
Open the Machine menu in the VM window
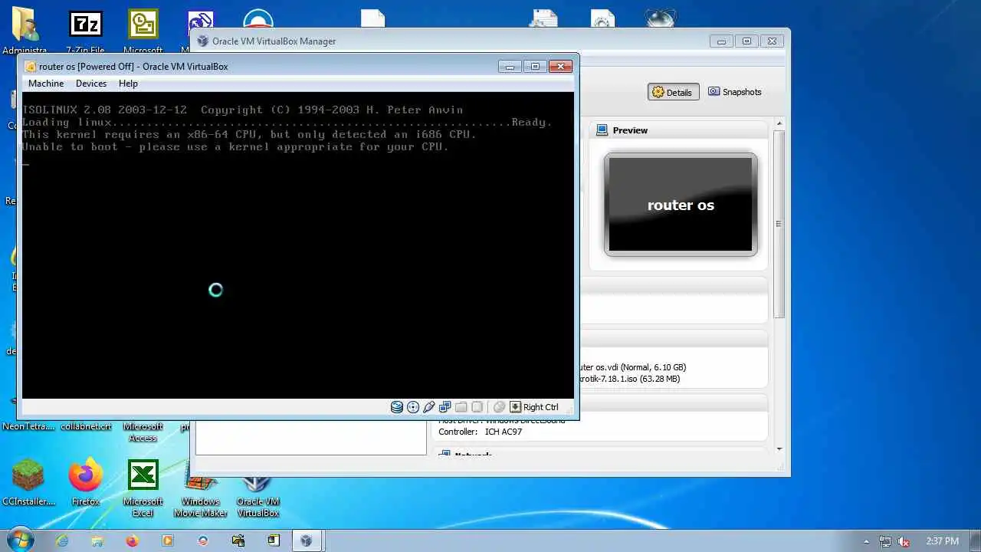click(x=46, y=84)
